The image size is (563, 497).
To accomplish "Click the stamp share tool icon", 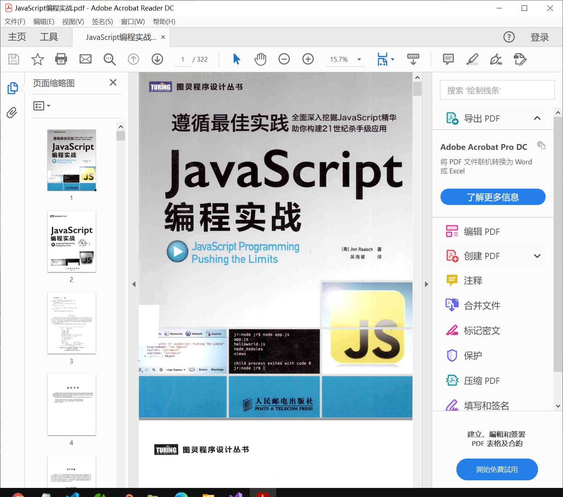I will click(x=520, y=59).
